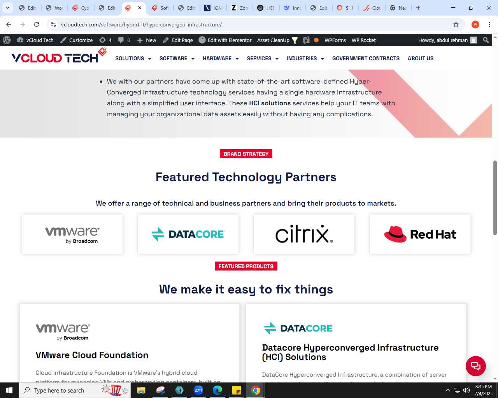This screenshot has height=398, width=498.
Task: Open the Chrome profile avatar
Action: pyautogui.click(x=475, y=24)
